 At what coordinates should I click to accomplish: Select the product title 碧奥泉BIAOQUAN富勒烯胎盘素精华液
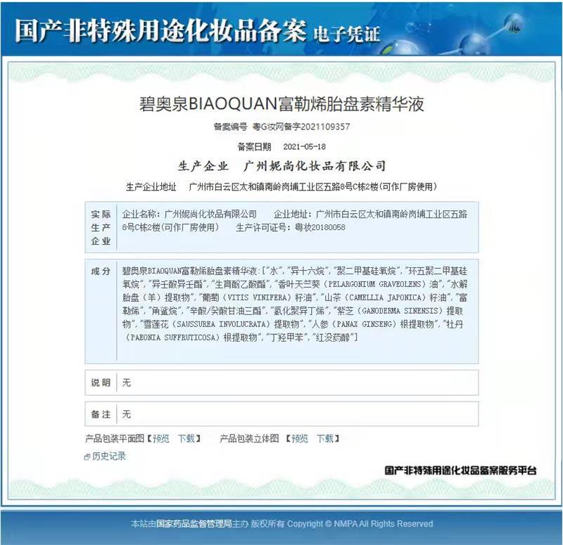pyautogui.click(x=281, y=104)
